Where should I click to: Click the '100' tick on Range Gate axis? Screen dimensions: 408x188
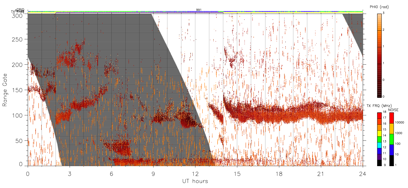pos(18,115)
